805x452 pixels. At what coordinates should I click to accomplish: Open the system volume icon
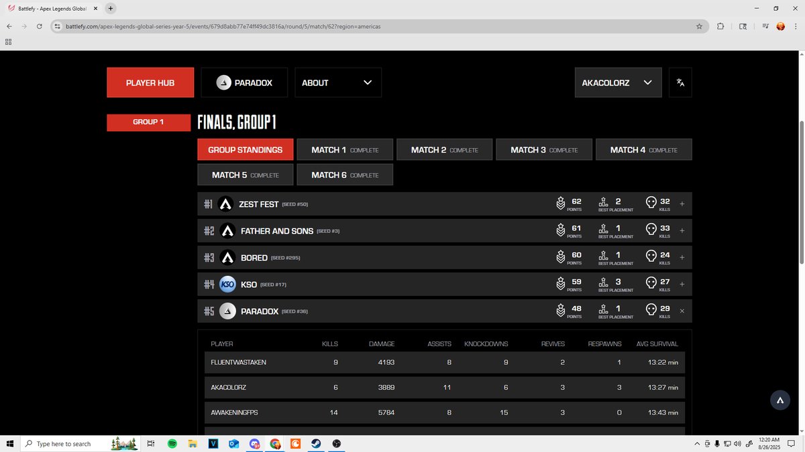pos(739,443)
